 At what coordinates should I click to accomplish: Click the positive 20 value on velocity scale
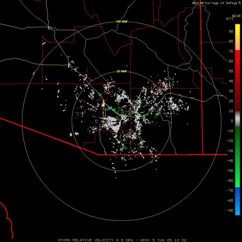pos(231,101)
